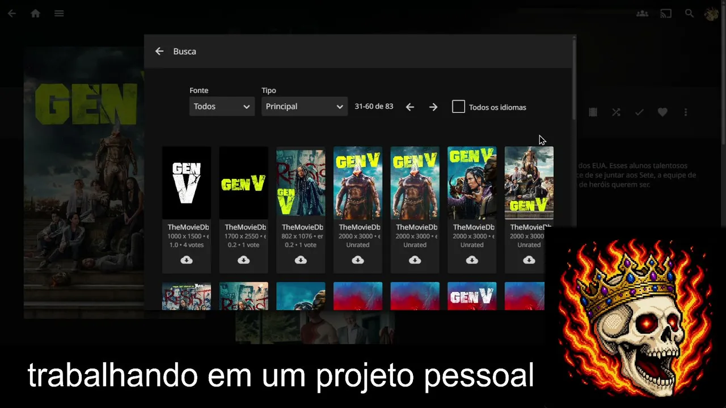
Task: Download the 1000 x 1500 poster image
Action: coord(187,260)
